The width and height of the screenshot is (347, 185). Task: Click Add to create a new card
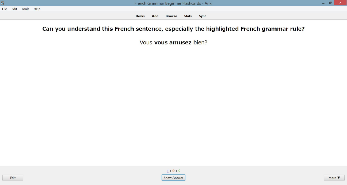click(155, 16)
